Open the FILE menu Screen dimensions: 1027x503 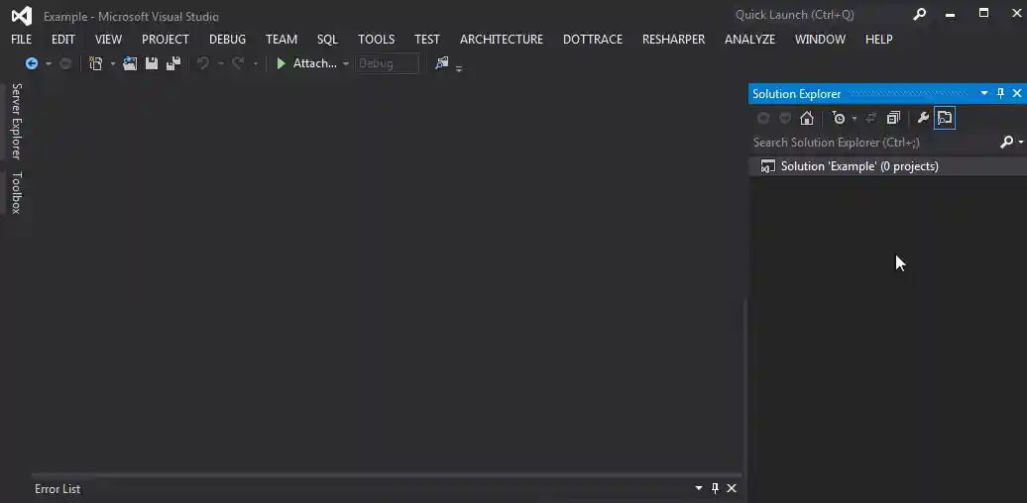tap(21, 40)
